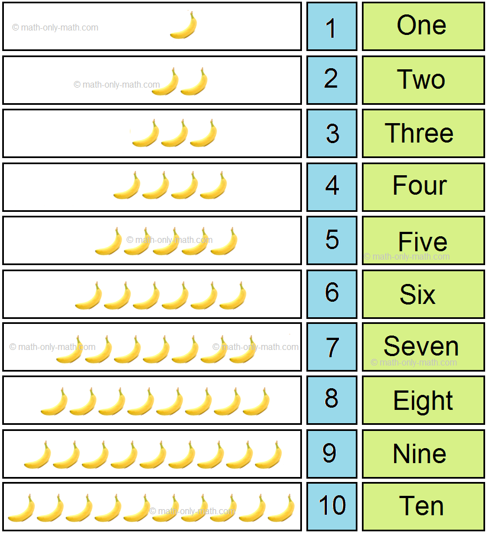
Task: Pick the blue number 6 box
Action: pos(331,293)
